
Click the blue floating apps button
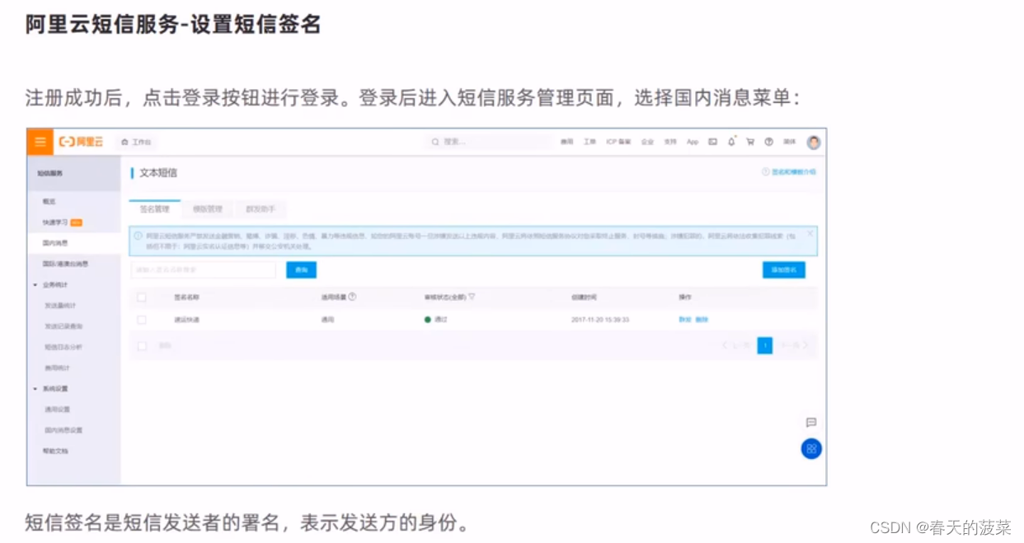pyautogui.click(x=811, y=449)
